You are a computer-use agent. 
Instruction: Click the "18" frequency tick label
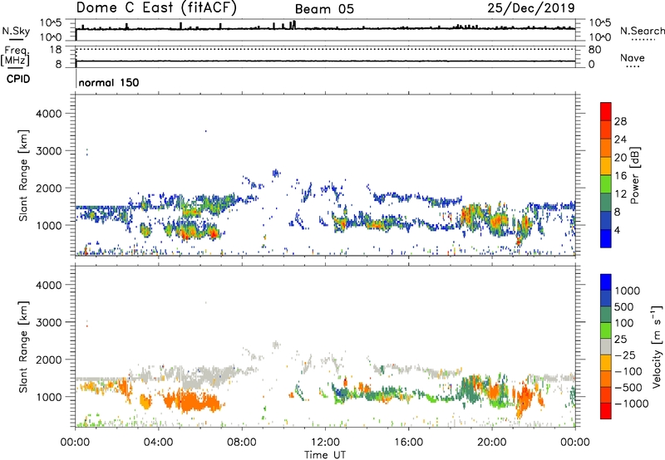pos(56,50)
